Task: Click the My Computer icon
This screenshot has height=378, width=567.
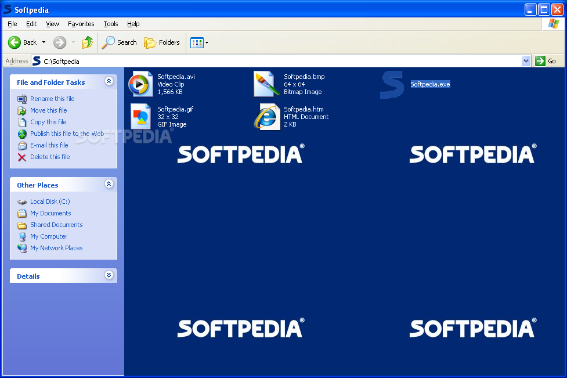Action: pos(22,237)
